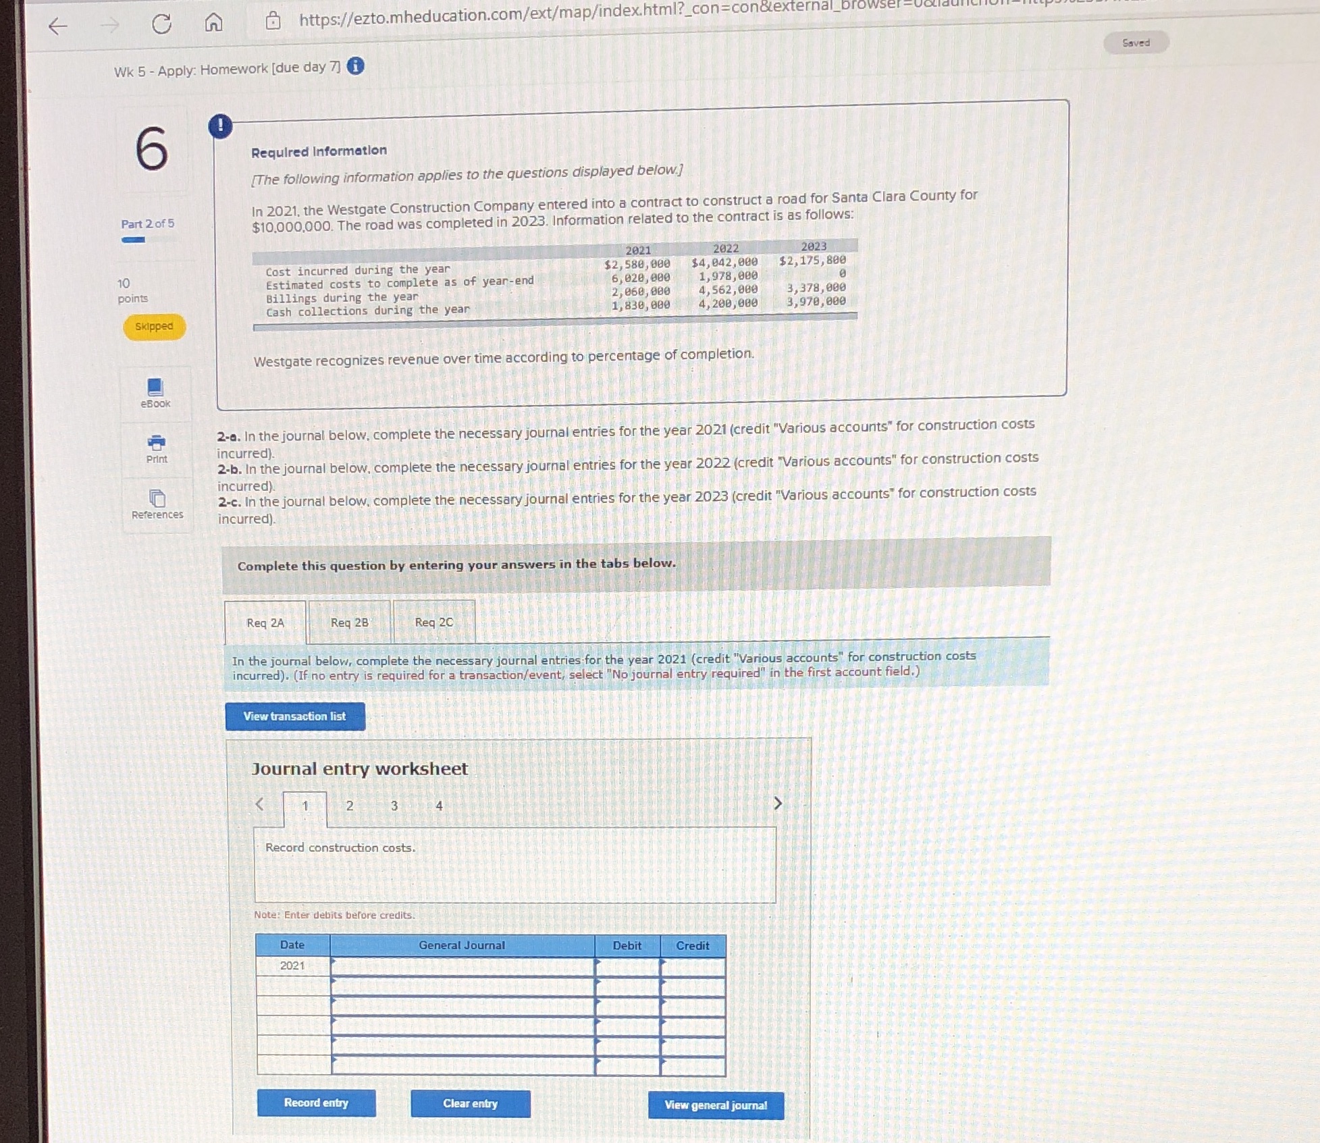Image resolution: width=1320 pixels, height=1143 pixels.
Task: Select journal entry 3 in the worksheet
Action: click(394, 805)
